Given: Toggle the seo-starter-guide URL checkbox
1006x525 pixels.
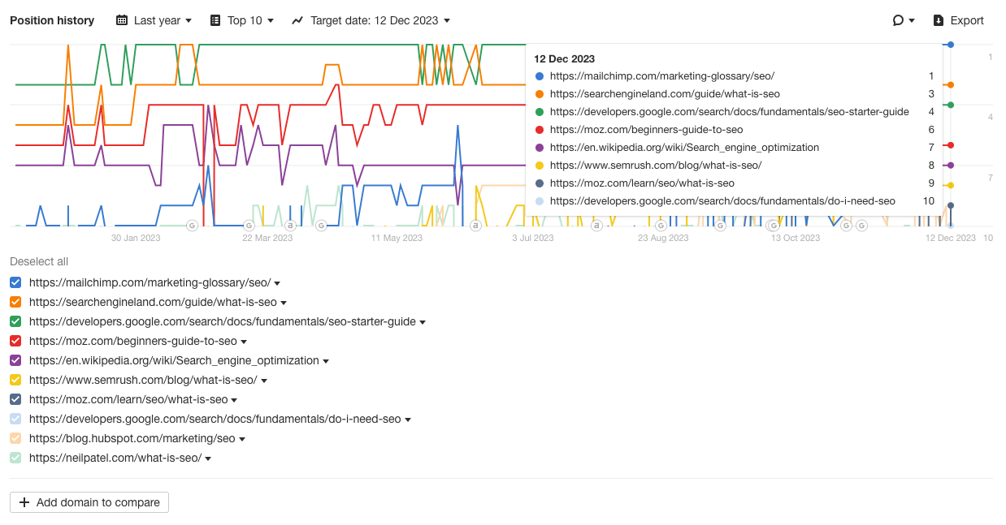Looking at the screenshot, I should pos(15,321).
